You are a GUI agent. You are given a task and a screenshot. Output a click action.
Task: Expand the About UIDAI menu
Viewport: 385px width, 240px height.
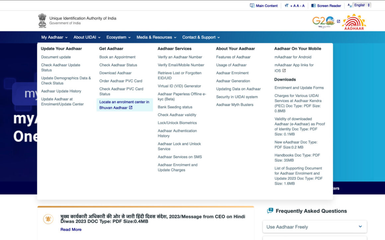pyautogui.click(x=87, y=37)
